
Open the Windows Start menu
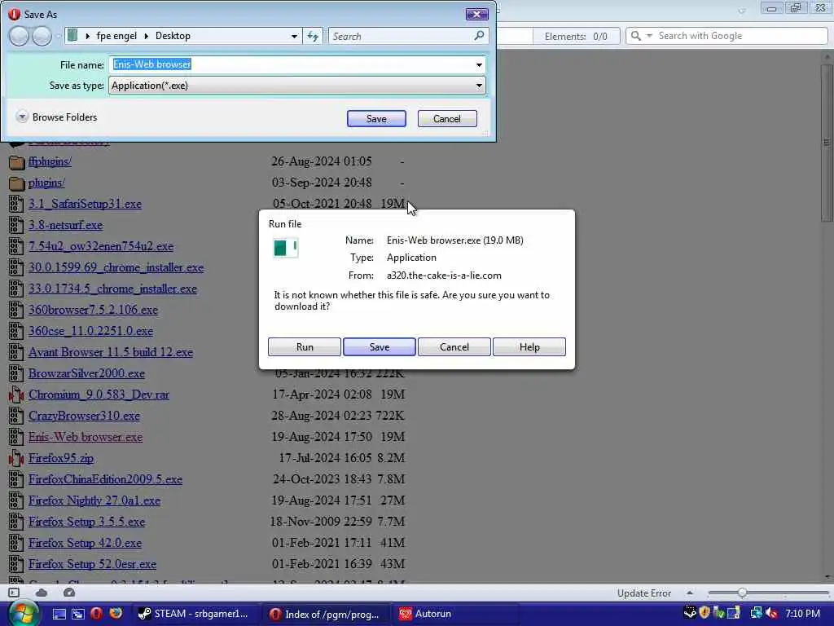coord(22,614)
